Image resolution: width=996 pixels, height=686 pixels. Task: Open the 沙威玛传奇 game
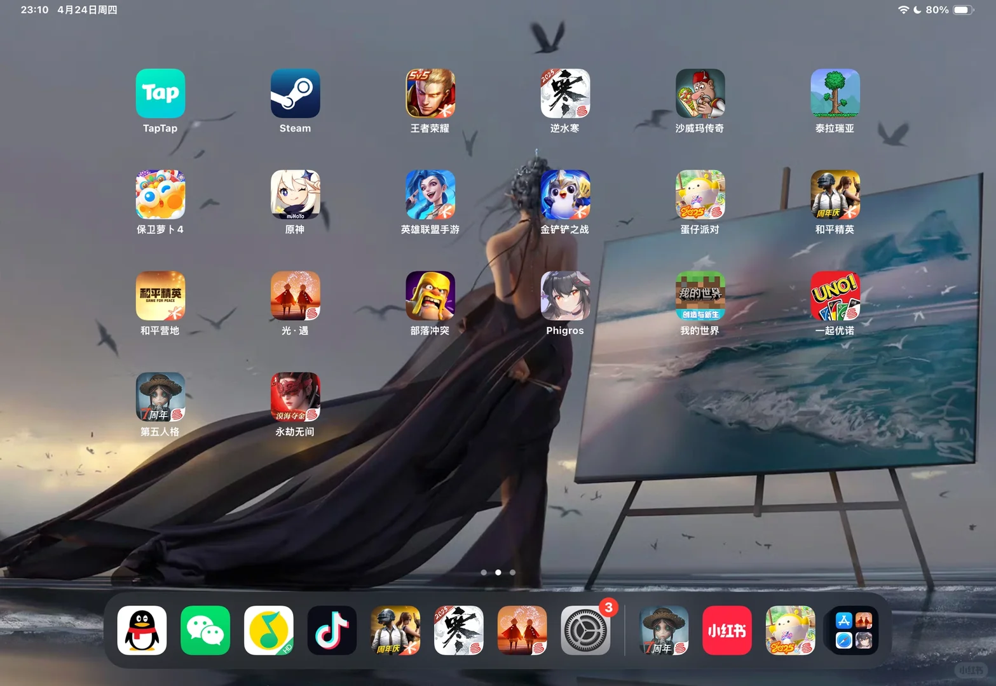(x=700, y=93)
